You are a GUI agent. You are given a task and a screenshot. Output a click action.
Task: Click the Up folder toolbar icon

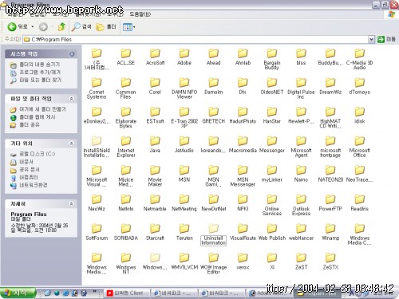point(61,26)
